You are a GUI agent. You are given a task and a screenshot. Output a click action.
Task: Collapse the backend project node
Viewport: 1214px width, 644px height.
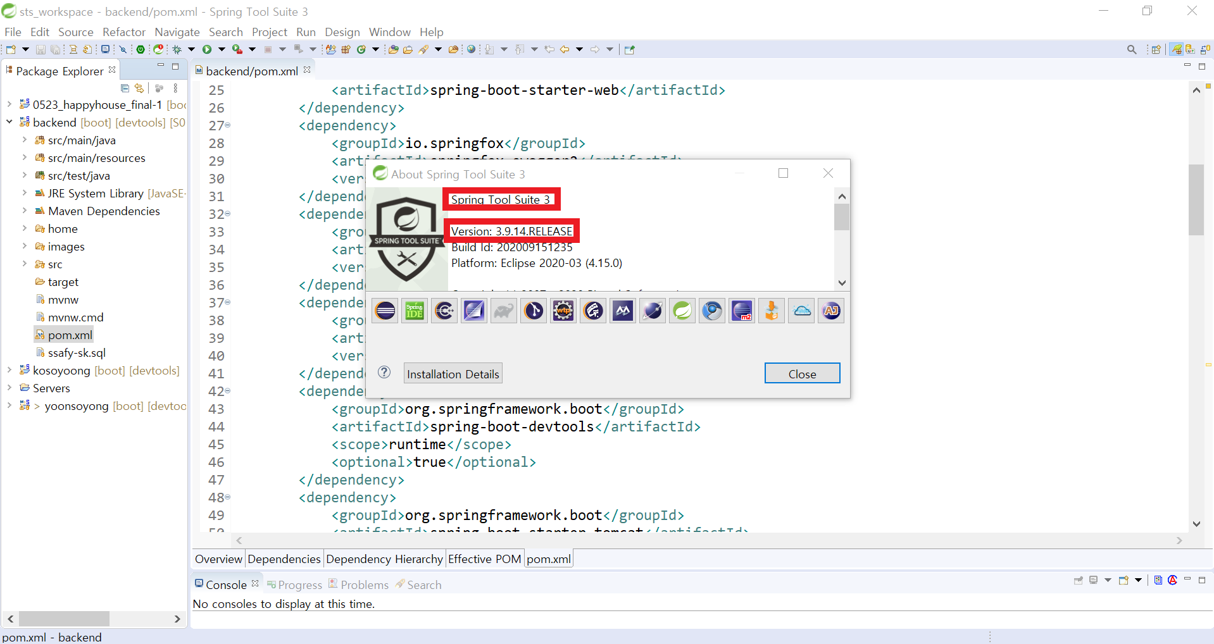9,121
